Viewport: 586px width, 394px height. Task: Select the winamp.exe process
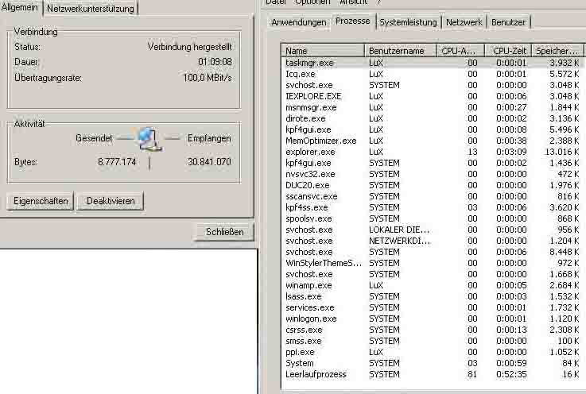point(432,285)
